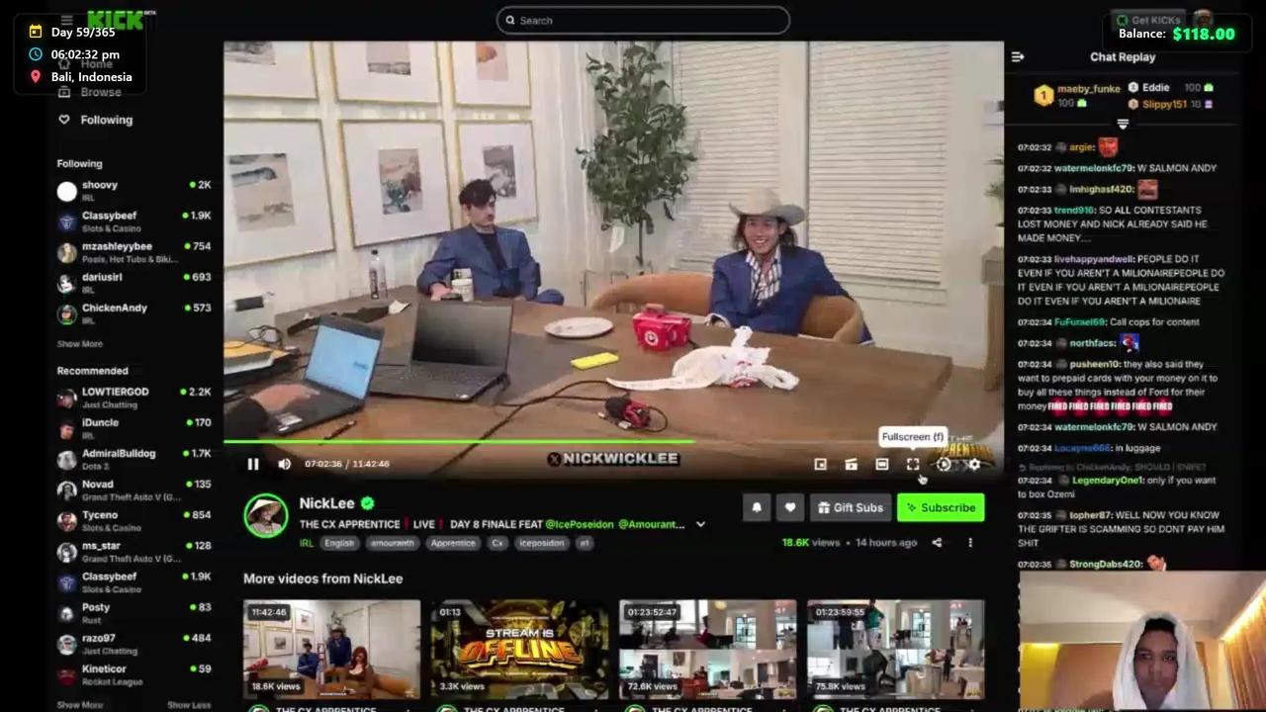Open Posty recommended channel
The width and height of the screenshot is (1266, 712).
(x=134, y=613)
